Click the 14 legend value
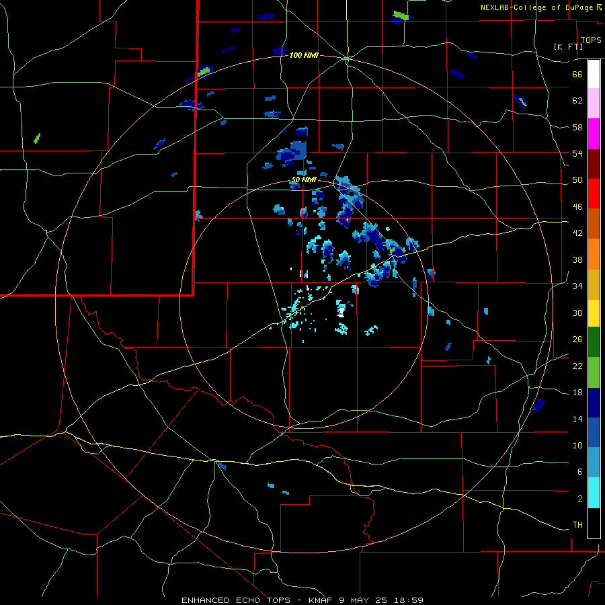Image resolution: width=605 pixels, height=605 pixels. point(577,419)
